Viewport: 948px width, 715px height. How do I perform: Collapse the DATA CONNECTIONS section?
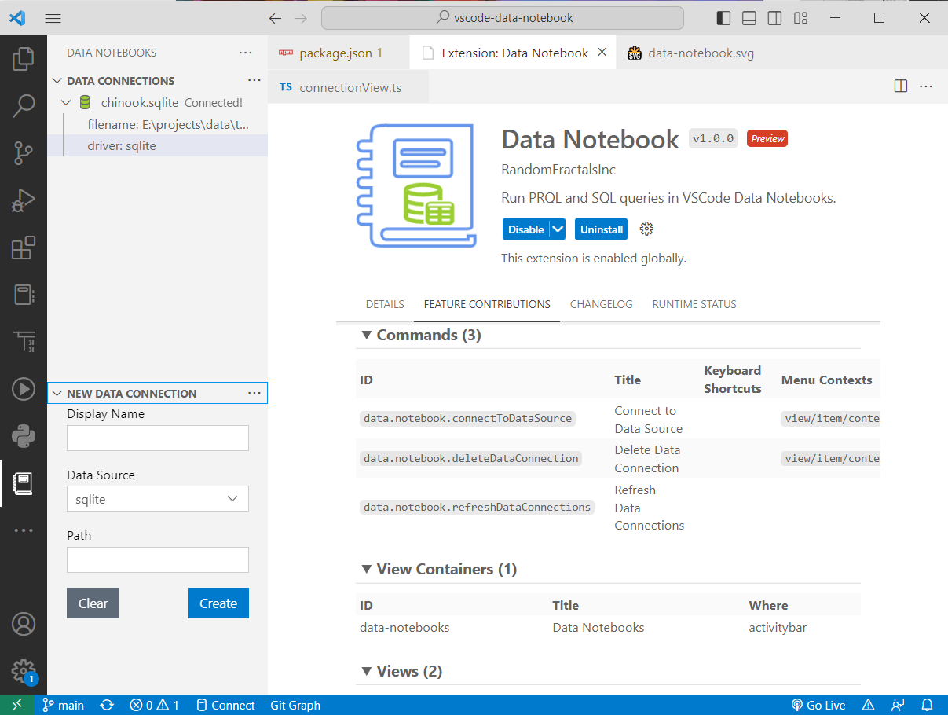[57, 80]
